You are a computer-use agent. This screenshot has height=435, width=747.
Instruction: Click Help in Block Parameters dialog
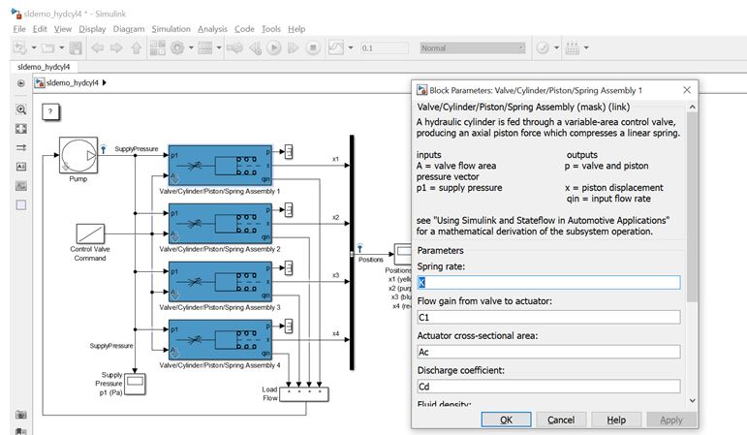coord(616,419)
